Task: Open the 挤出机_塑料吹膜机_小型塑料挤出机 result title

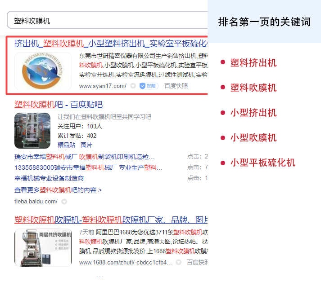Action: point(111,44)
